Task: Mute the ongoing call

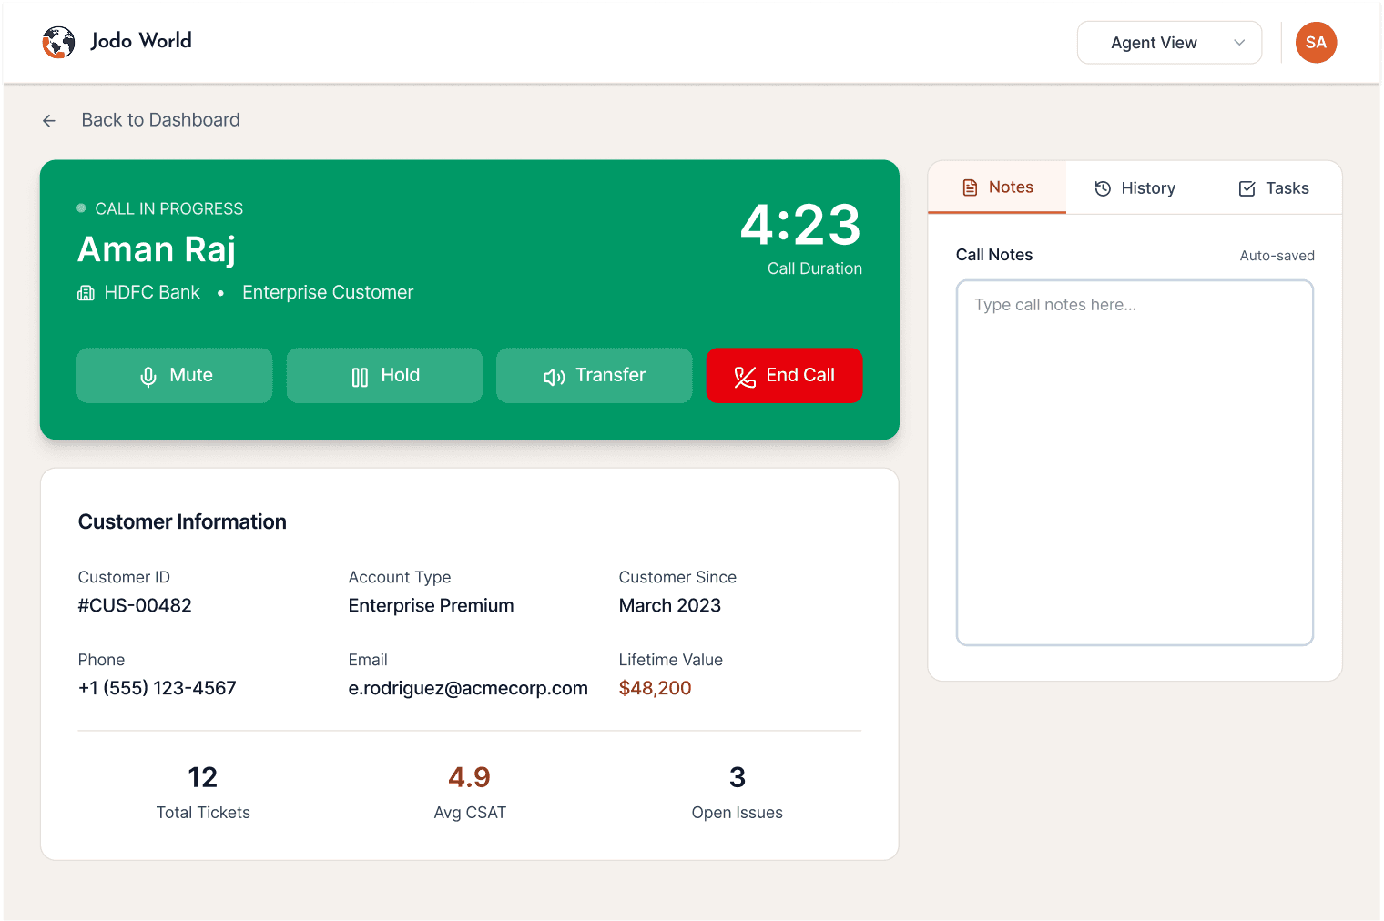Action: click(x=175, y=376)
